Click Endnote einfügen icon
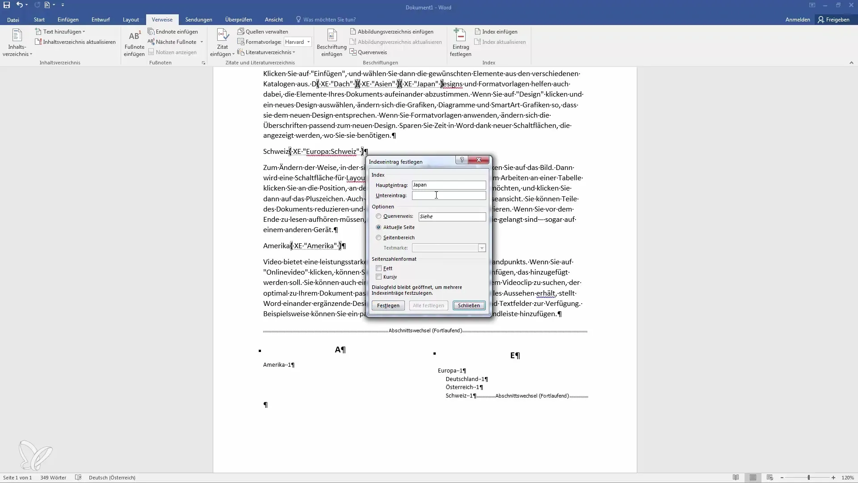This screenshot has width=858, height=483. [x=151, y=32]
